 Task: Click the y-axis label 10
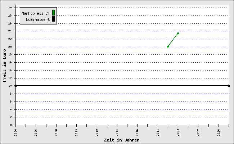click(10, 86)
